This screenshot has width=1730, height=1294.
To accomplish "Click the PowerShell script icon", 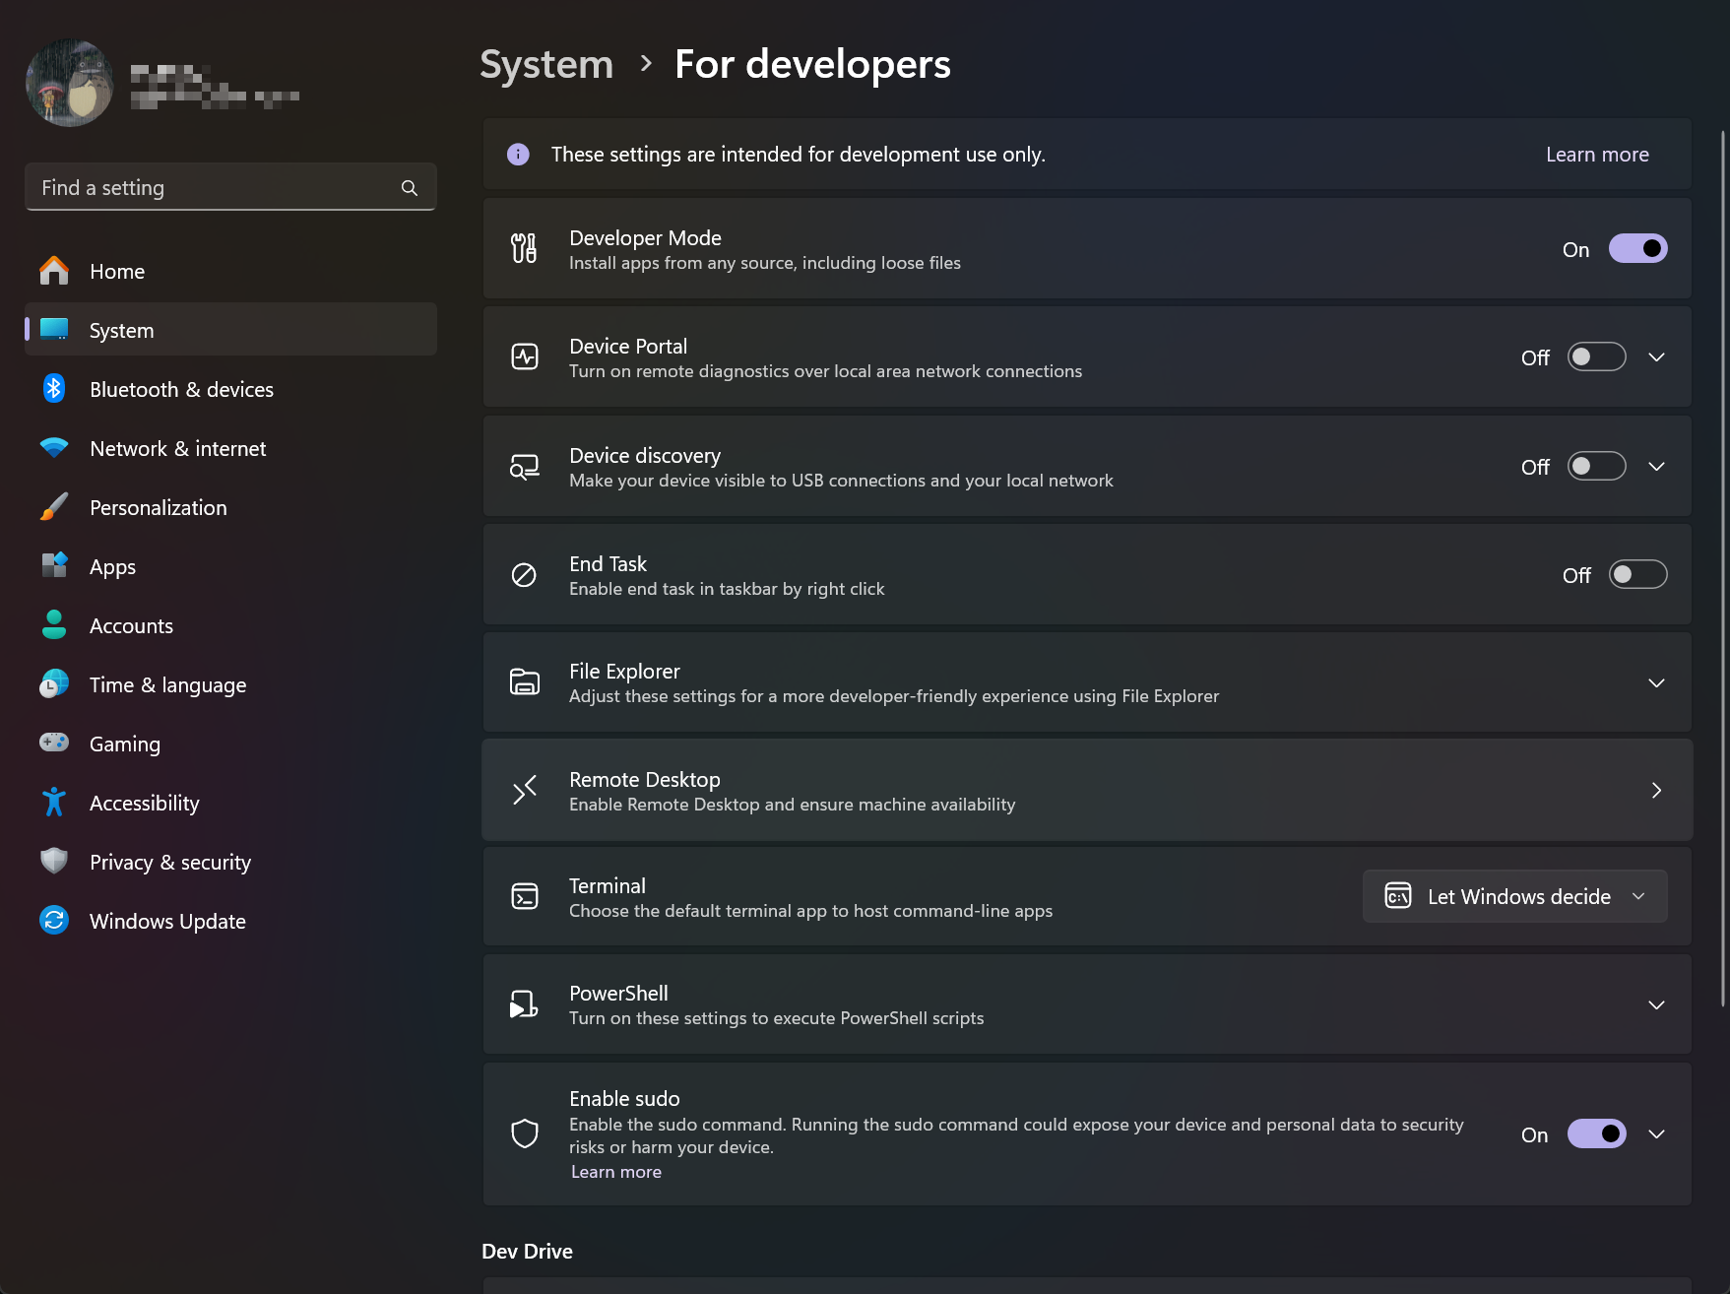I will pos(524,1003).
